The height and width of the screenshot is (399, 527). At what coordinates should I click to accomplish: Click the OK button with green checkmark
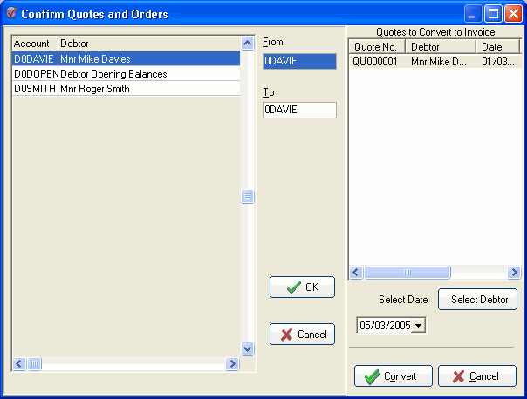click(302, 287)
